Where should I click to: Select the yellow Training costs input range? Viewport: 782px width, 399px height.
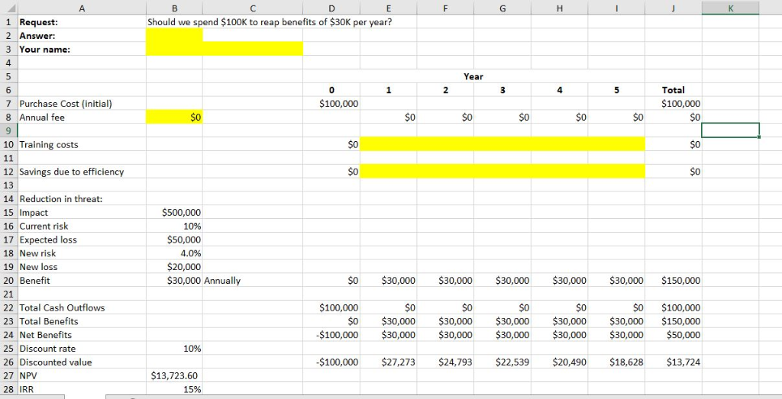click(x=502, y=144)
